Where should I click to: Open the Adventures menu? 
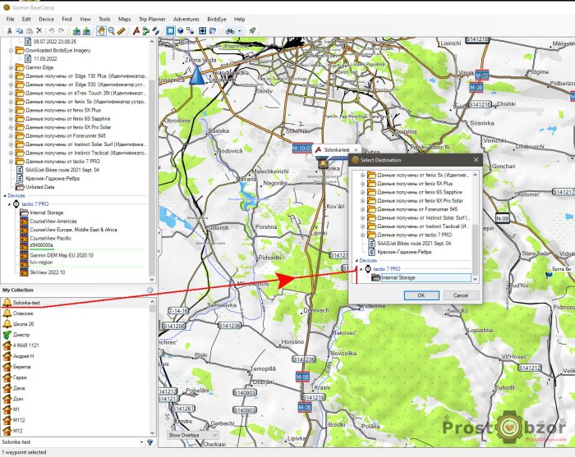click(x=186, y=19)
